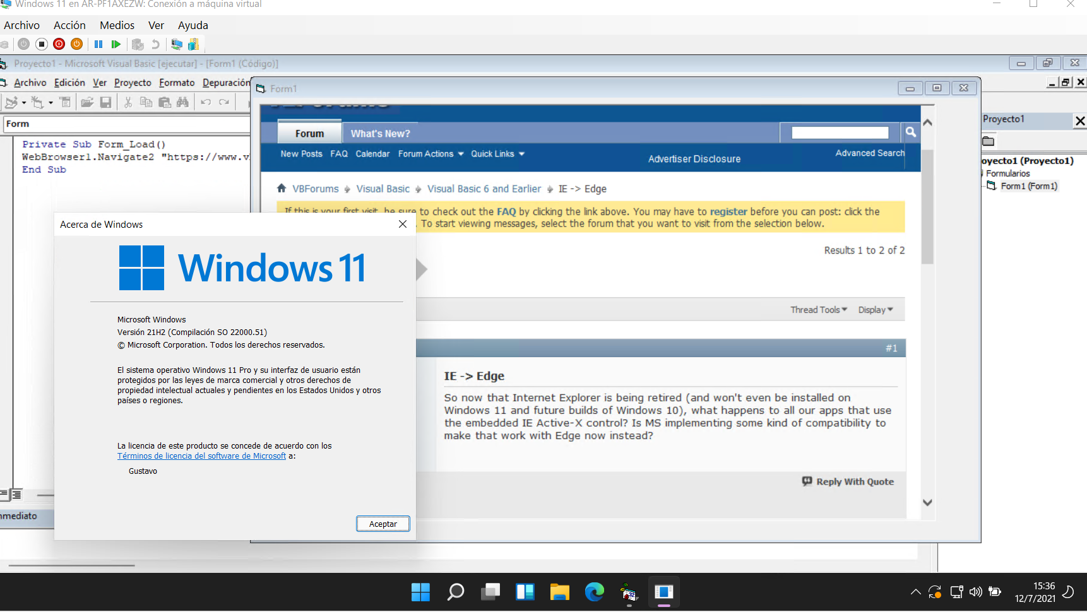
Task: Toggle folders view in Project panel
Action: coord(989,141)
